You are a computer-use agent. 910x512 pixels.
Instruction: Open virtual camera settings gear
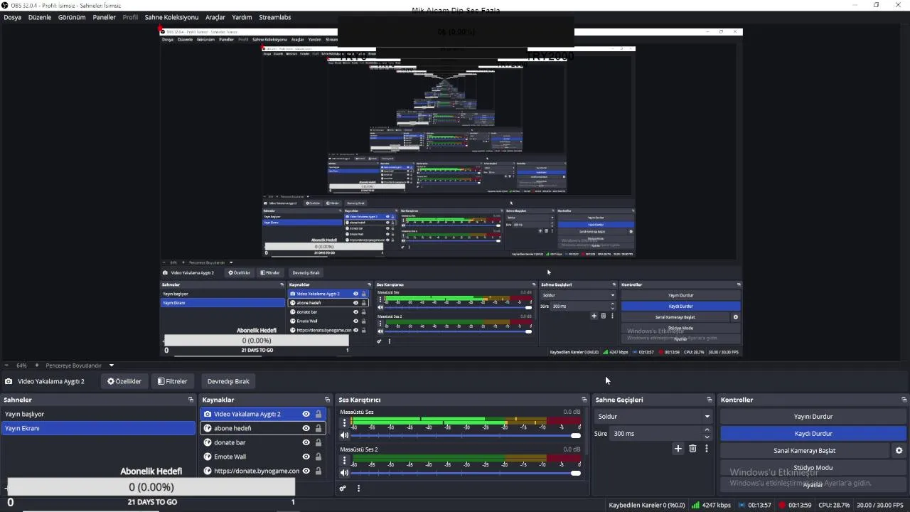[899, 451]
